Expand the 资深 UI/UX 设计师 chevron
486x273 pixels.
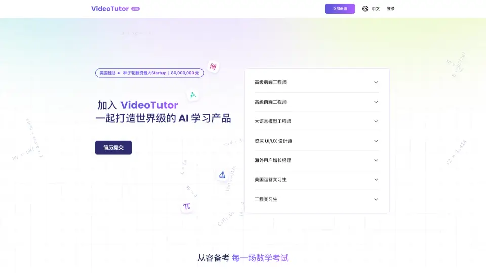376,141
